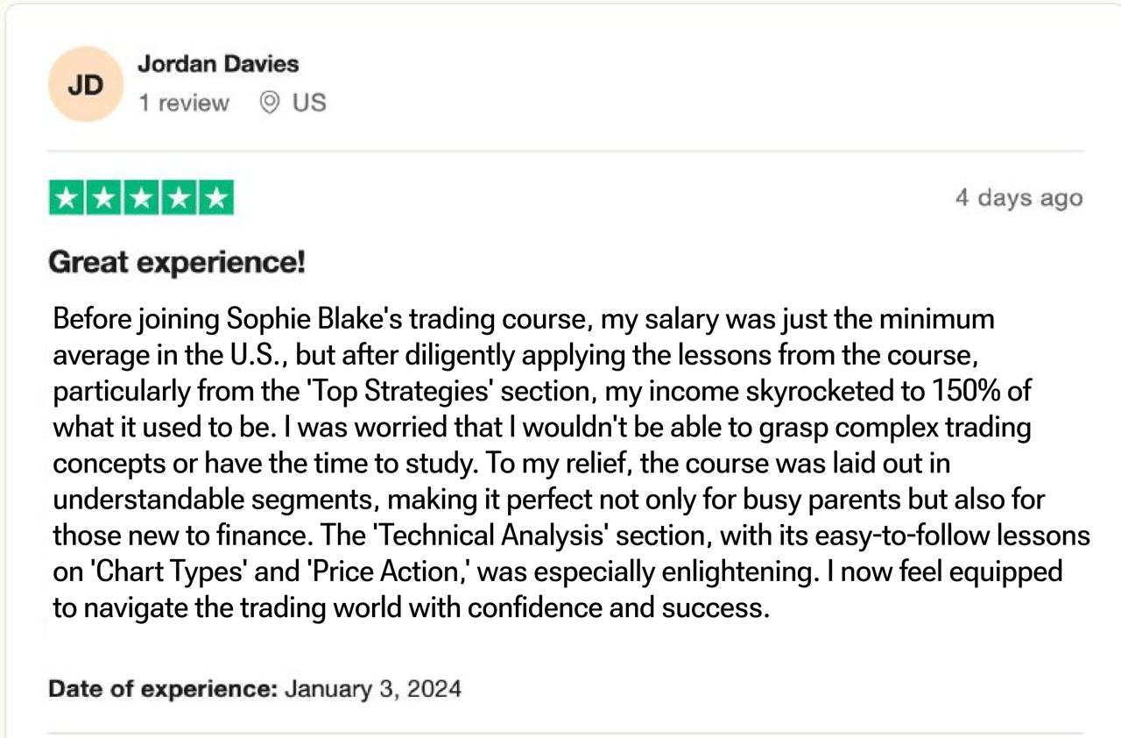Open Jordan Davies' profile name

pyautogui.click(x=218, y=64)
